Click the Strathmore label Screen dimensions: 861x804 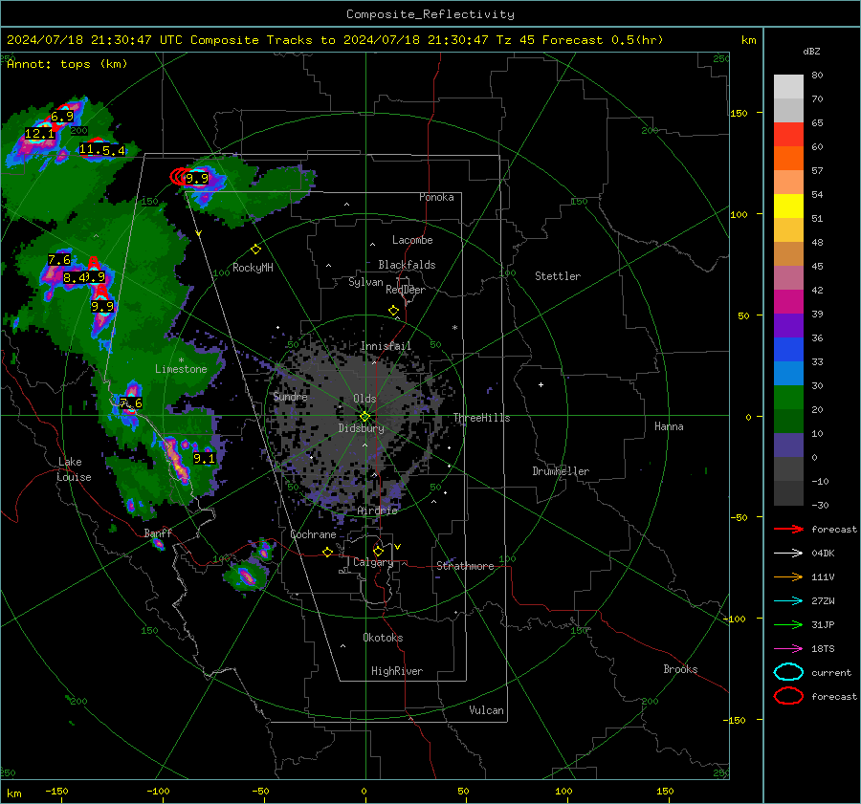(465, 566)
